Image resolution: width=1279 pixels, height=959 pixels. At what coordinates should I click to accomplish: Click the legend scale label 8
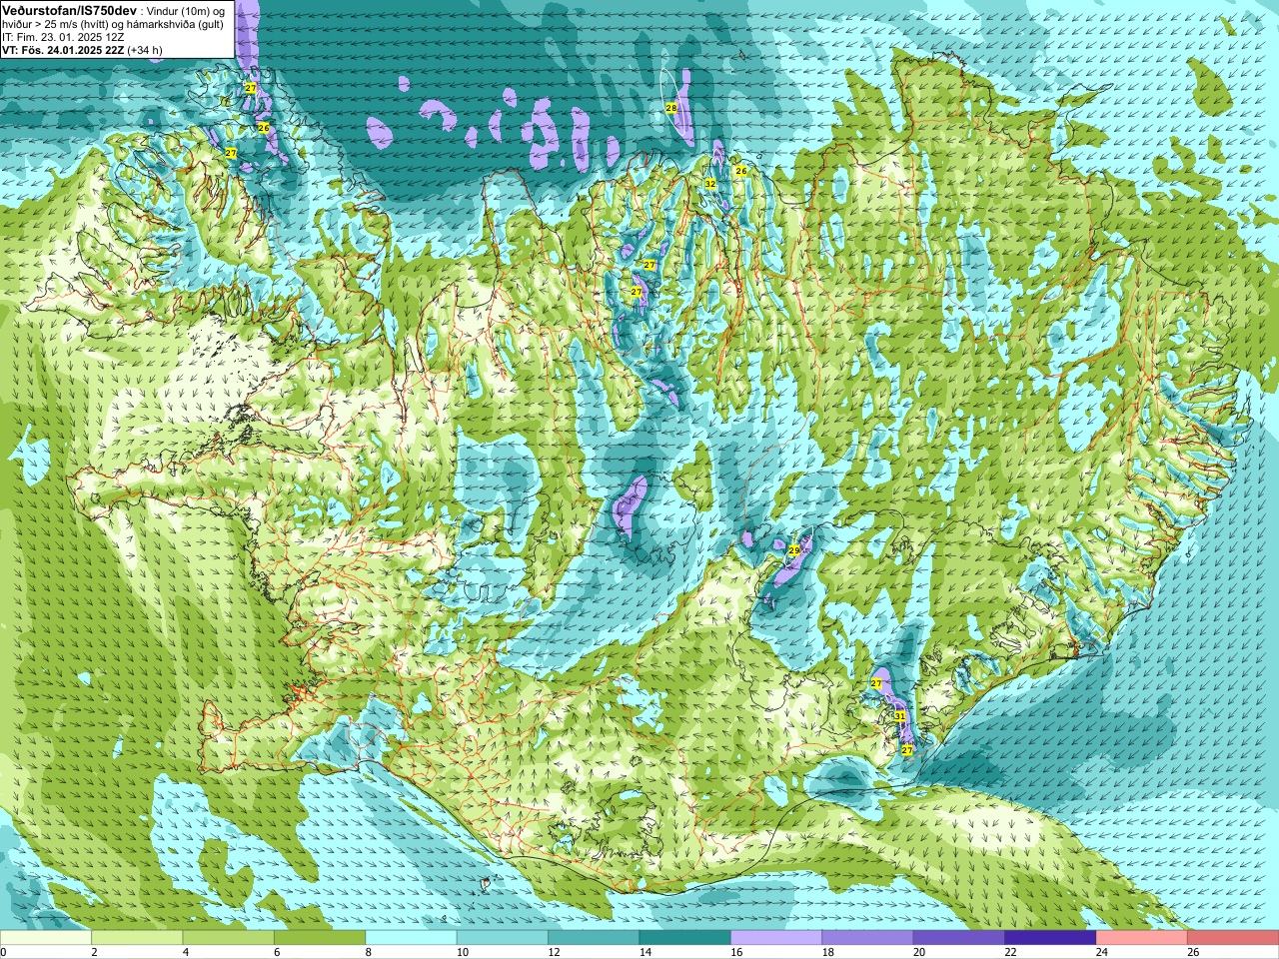pyautogui.click(x=369, y=953)
